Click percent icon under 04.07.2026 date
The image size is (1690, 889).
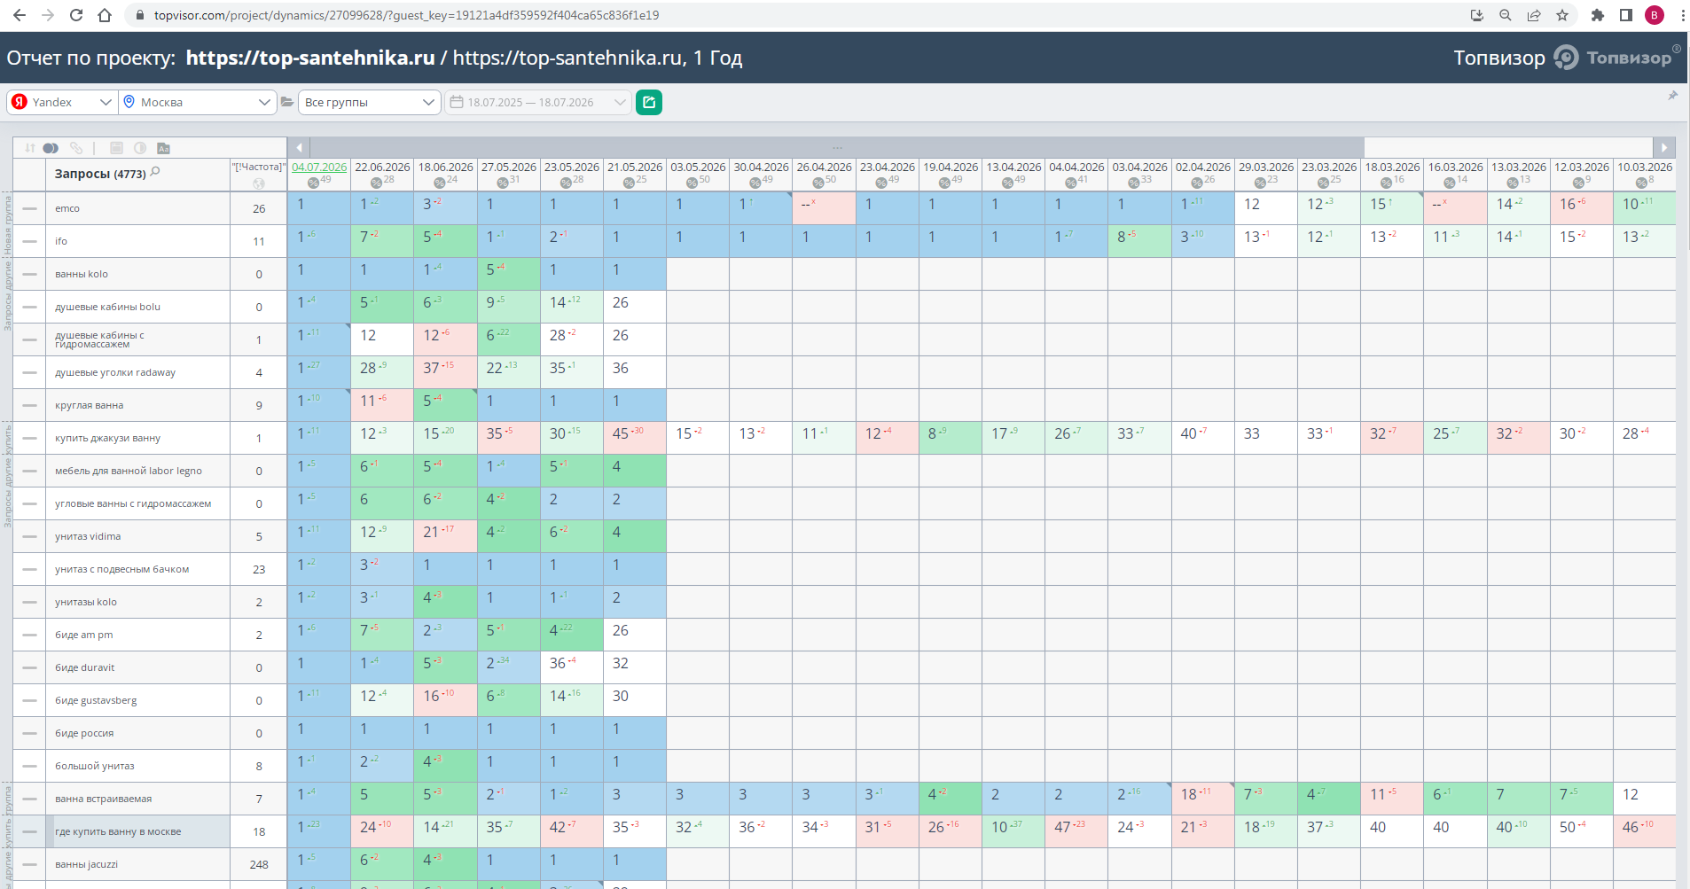click(313, 183)
